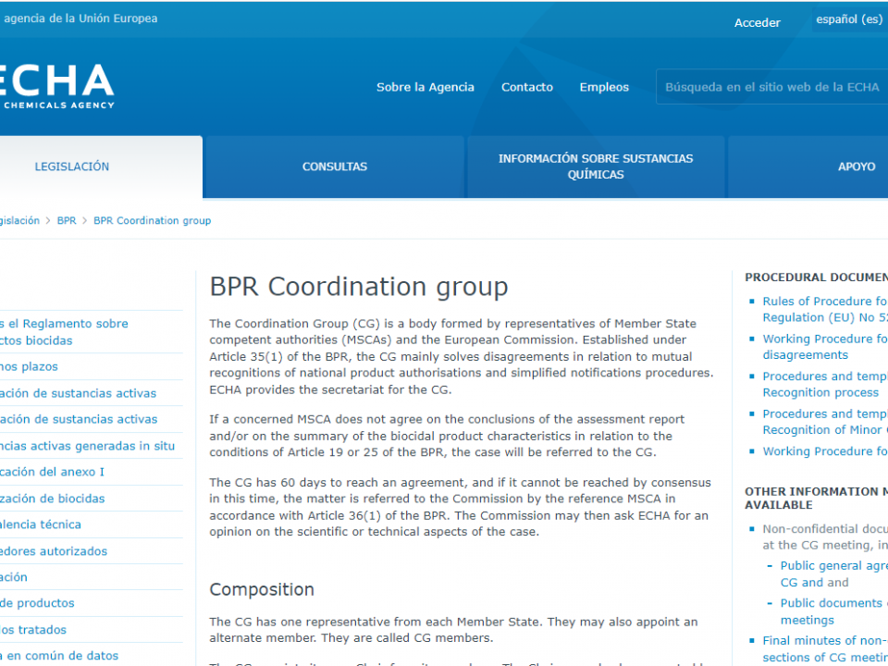Go to the Contacto page
The image size is (888, 666).
point(526,87)
